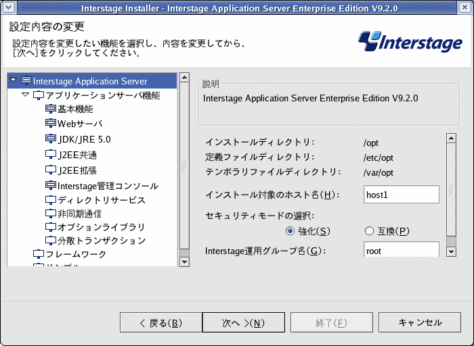Click the settings panel scroll down arrow
This screenshot has height=346, width=474.
pyautogui.click(x=452, y=251)
